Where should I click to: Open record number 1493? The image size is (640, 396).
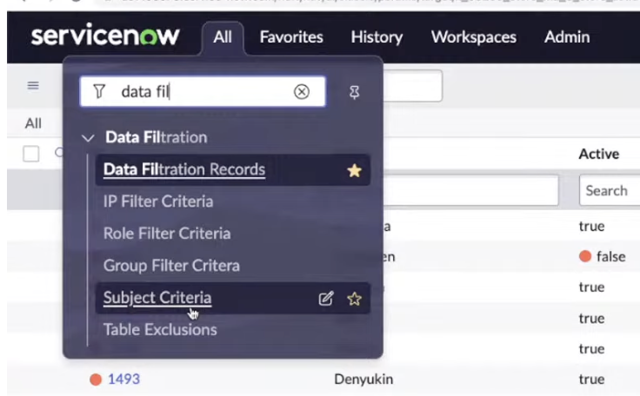pyautogui.click(x=123, y=379)
